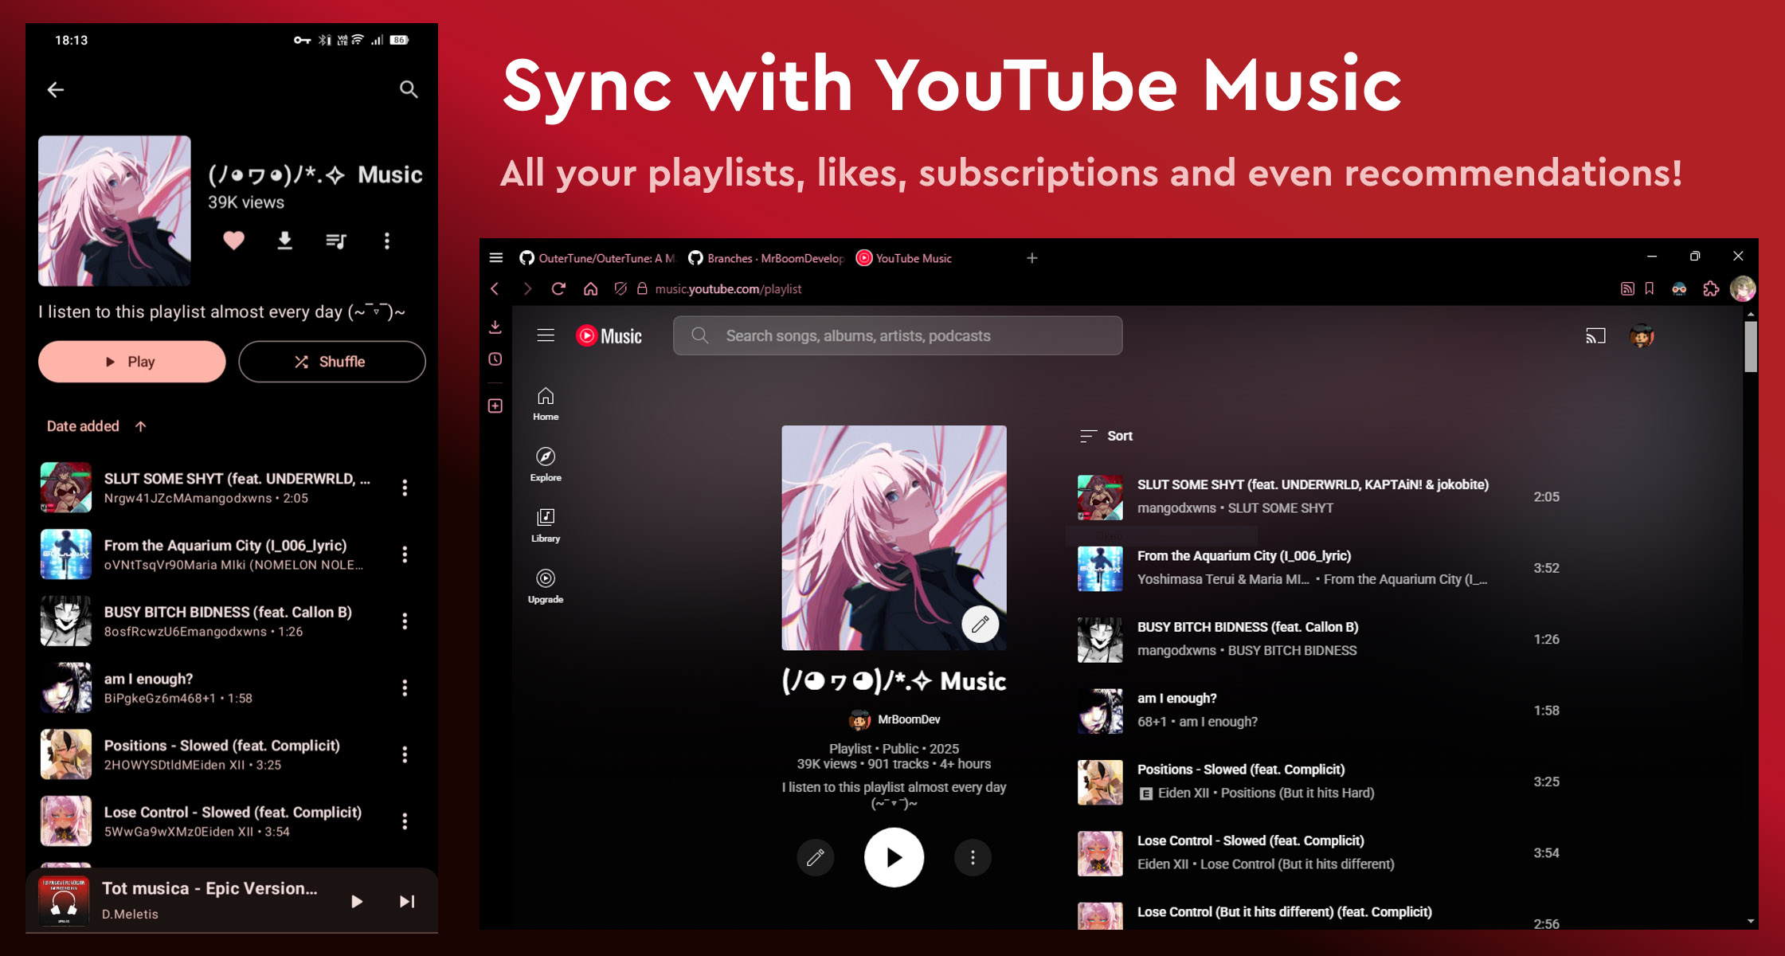Click the "Search songs, albums, artists, podcasts" field
The image size is (1785, 956).
click(898, 335)
